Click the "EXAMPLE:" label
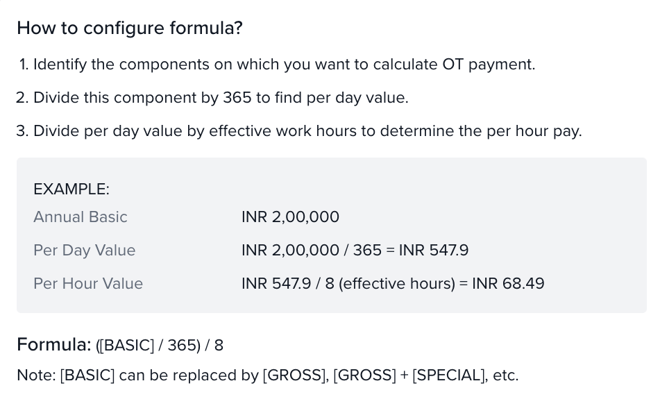Screen dimensions: 660x397 click(x=71, y=189)
